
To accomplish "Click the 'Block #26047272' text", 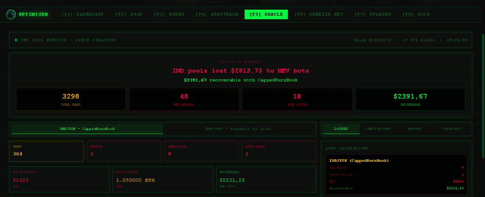I will 372,40.
